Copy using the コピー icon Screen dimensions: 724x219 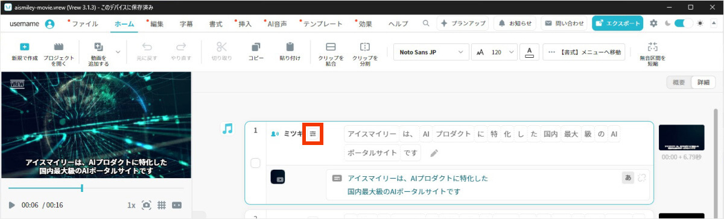256,47
